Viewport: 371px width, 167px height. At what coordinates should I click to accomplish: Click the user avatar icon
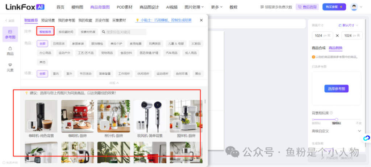354,7
